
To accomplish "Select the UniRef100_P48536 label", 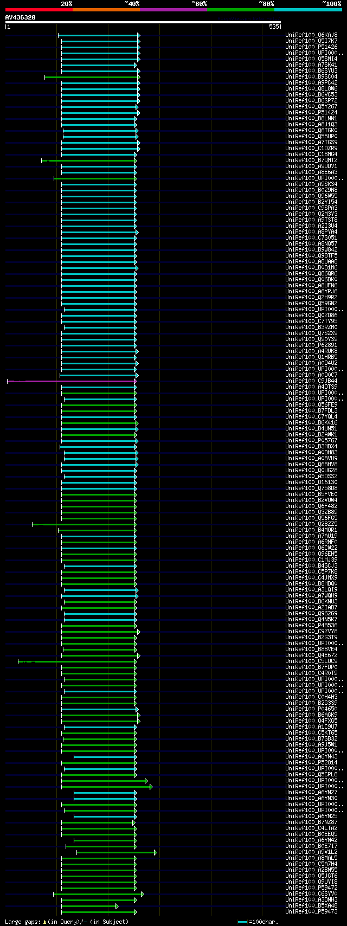I will pos(311,626).
